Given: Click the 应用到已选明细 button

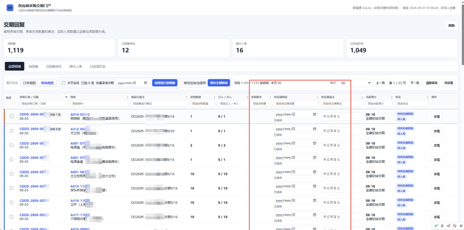Looking at the screenshot, I should pyautogui.click(x=165, y=83).
